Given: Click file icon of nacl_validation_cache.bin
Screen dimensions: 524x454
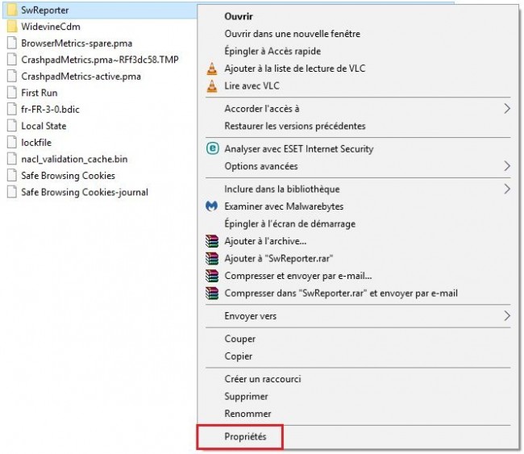Looking at the screenshot, I should [12, 159].
